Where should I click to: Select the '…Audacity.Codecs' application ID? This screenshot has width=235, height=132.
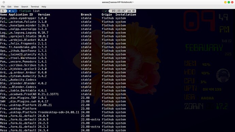click(22, 80)
